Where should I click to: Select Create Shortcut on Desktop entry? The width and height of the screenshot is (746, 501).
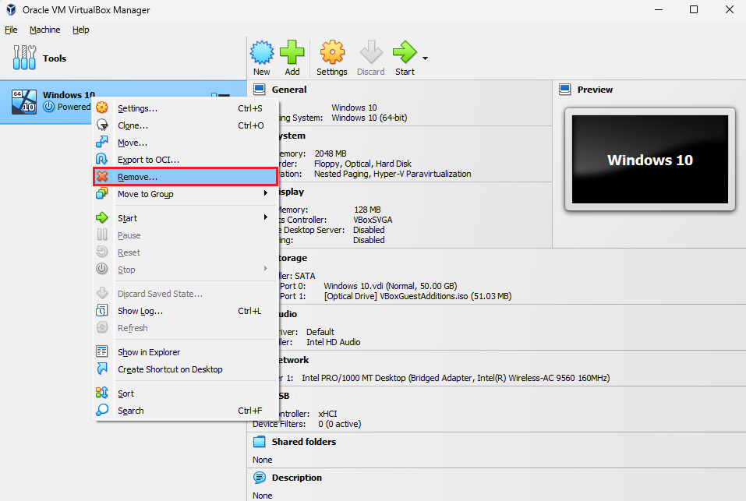(x=185, y=369)
